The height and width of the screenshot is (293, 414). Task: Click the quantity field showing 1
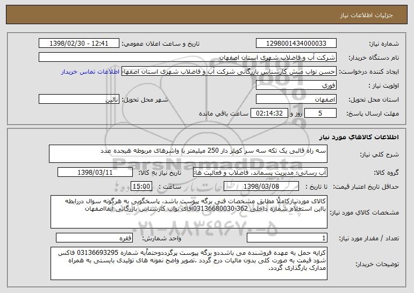pos(287,238)
